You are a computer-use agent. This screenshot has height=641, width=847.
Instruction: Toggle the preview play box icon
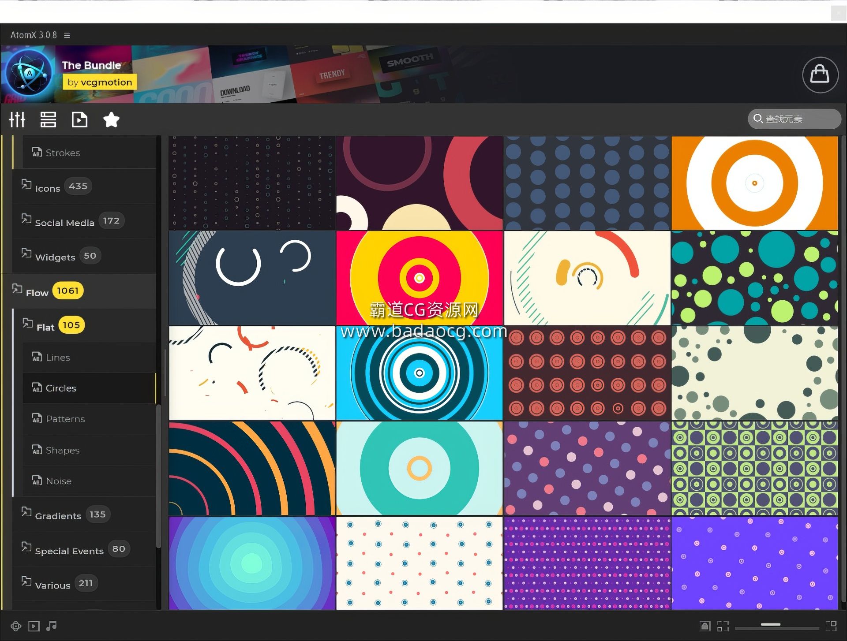pos(34,626)
